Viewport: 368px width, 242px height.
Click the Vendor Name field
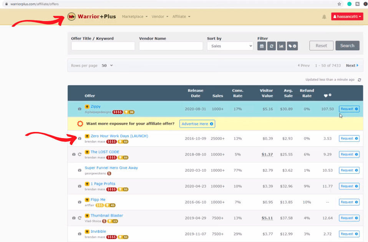click(171, 46)
